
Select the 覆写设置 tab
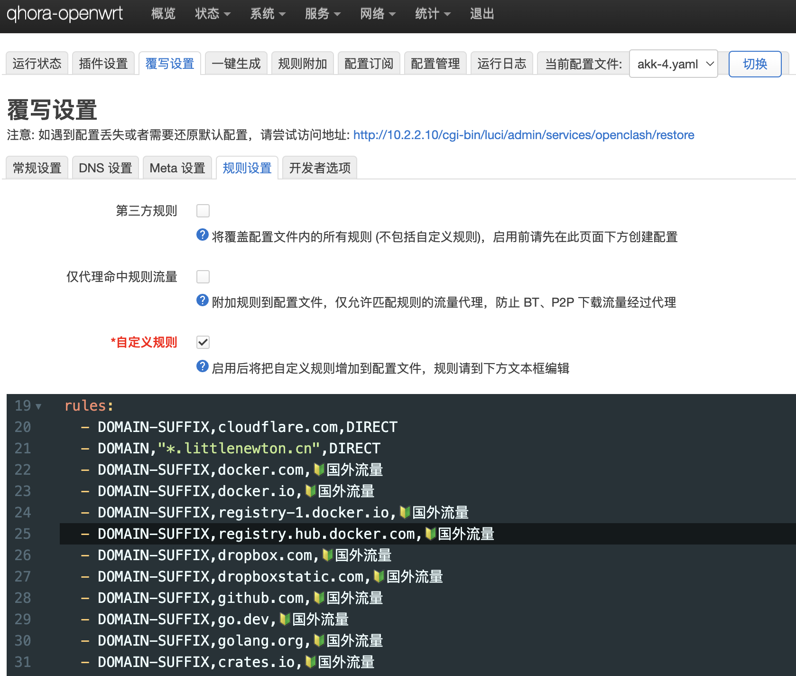[x=170, y=64]
